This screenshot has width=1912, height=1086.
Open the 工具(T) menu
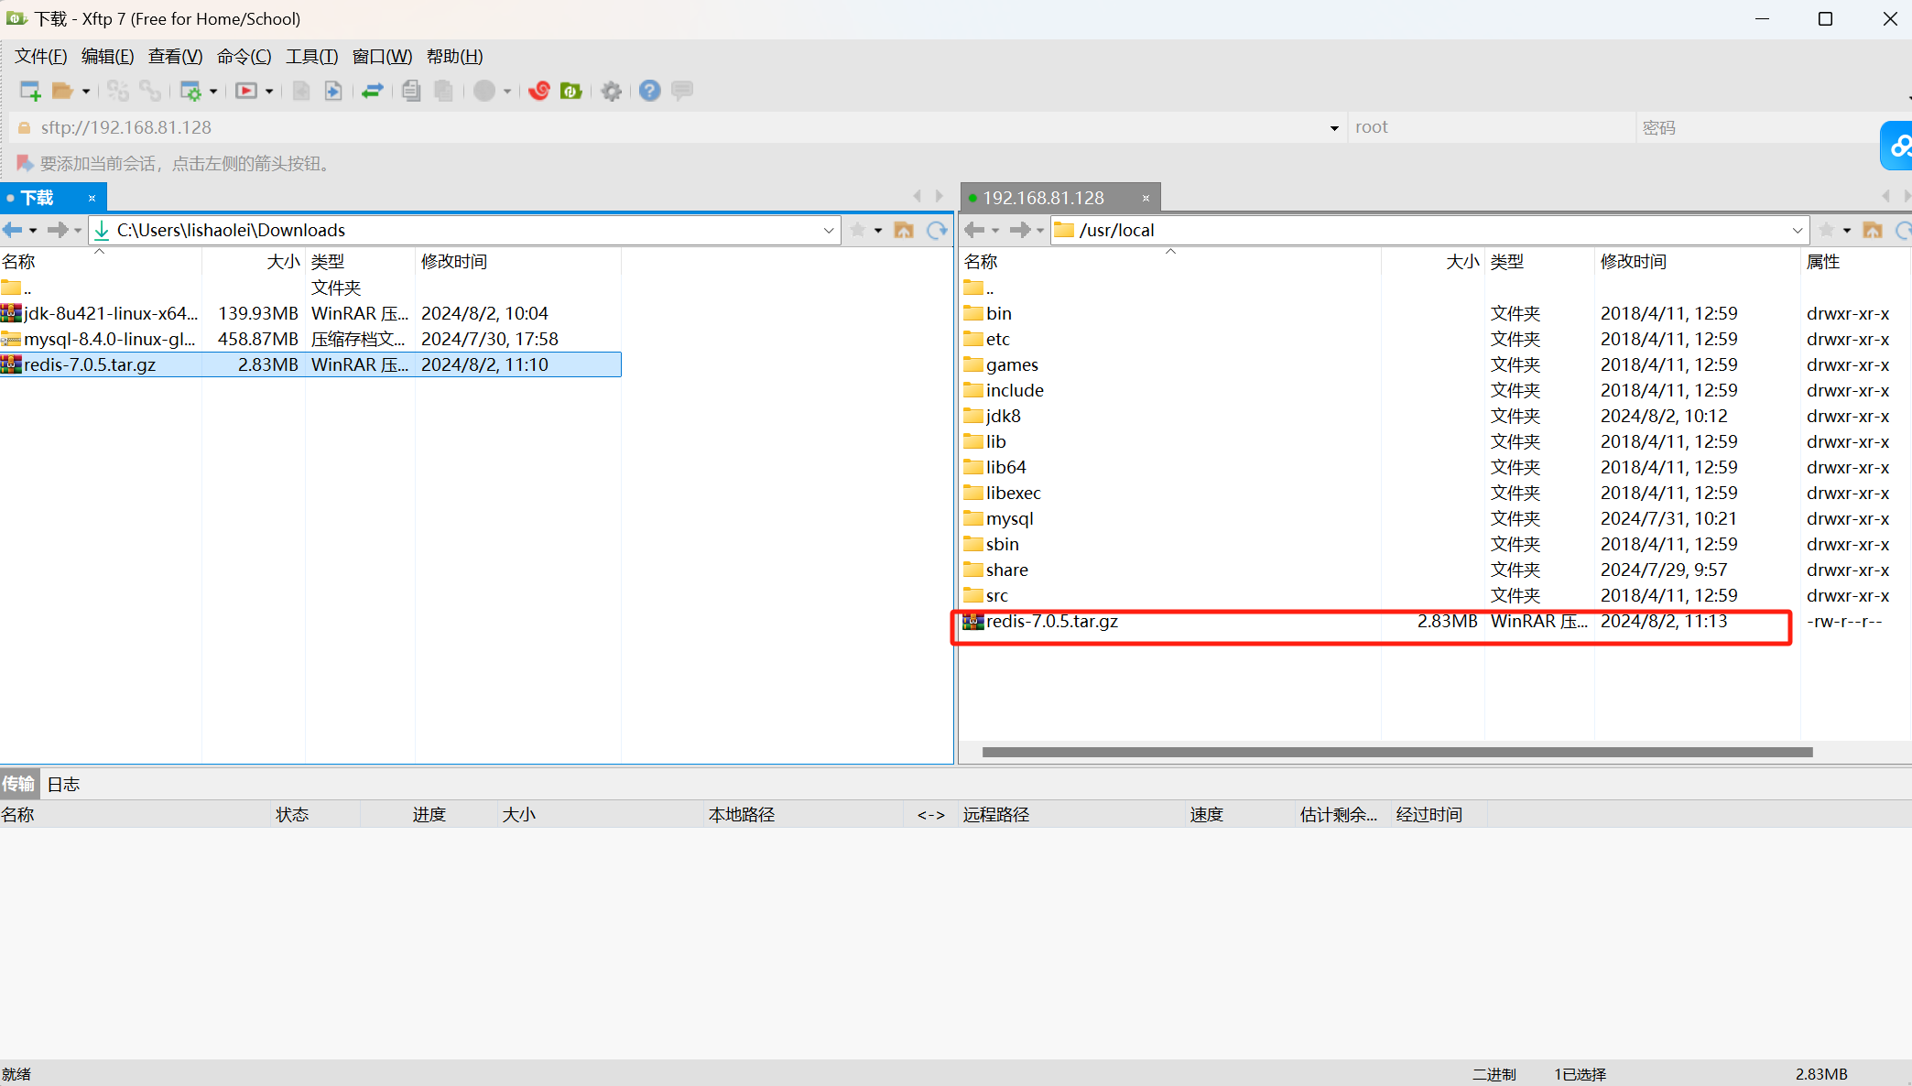pyautogui.click(x=311, y=57)
